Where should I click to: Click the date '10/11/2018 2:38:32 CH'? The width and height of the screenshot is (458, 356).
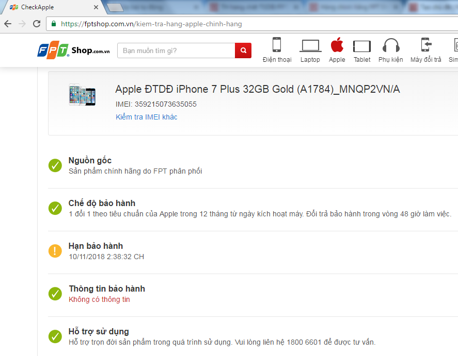tap(106, 257)
